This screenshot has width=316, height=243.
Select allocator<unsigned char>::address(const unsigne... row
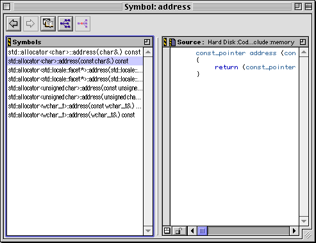tap(75, 88)
